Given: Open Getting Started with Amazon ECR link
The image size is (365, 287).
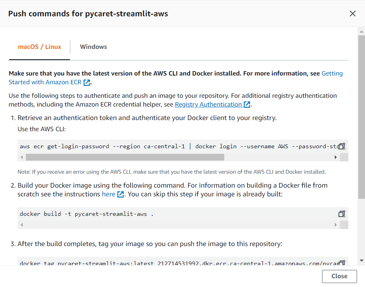Looking at the screenshot, I should coord(332,74).
